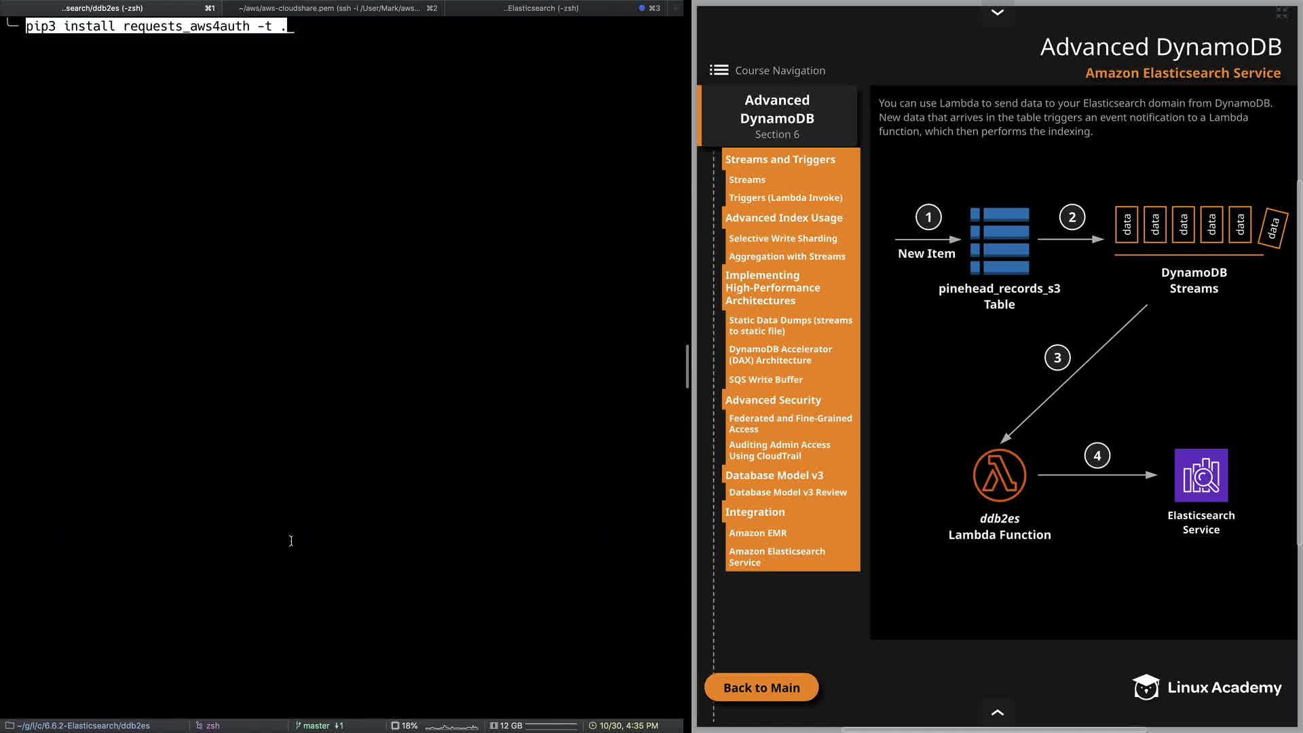The width and height of the screenshot is (1303, 733).
Task: Click the git master branch status item
Action: (316, 726)
